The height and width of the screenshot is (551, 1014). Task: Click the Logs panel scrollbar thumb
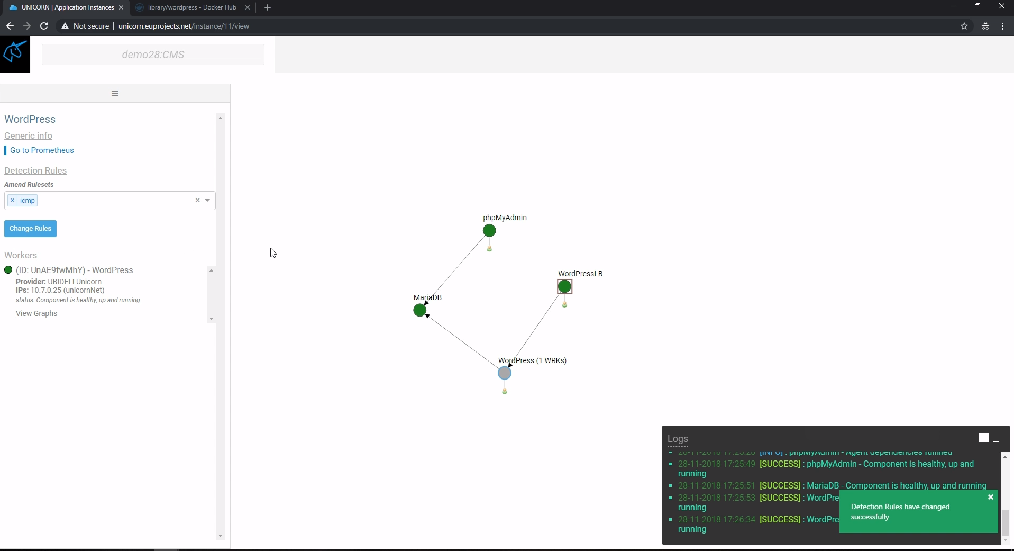tap(1005, 522)
